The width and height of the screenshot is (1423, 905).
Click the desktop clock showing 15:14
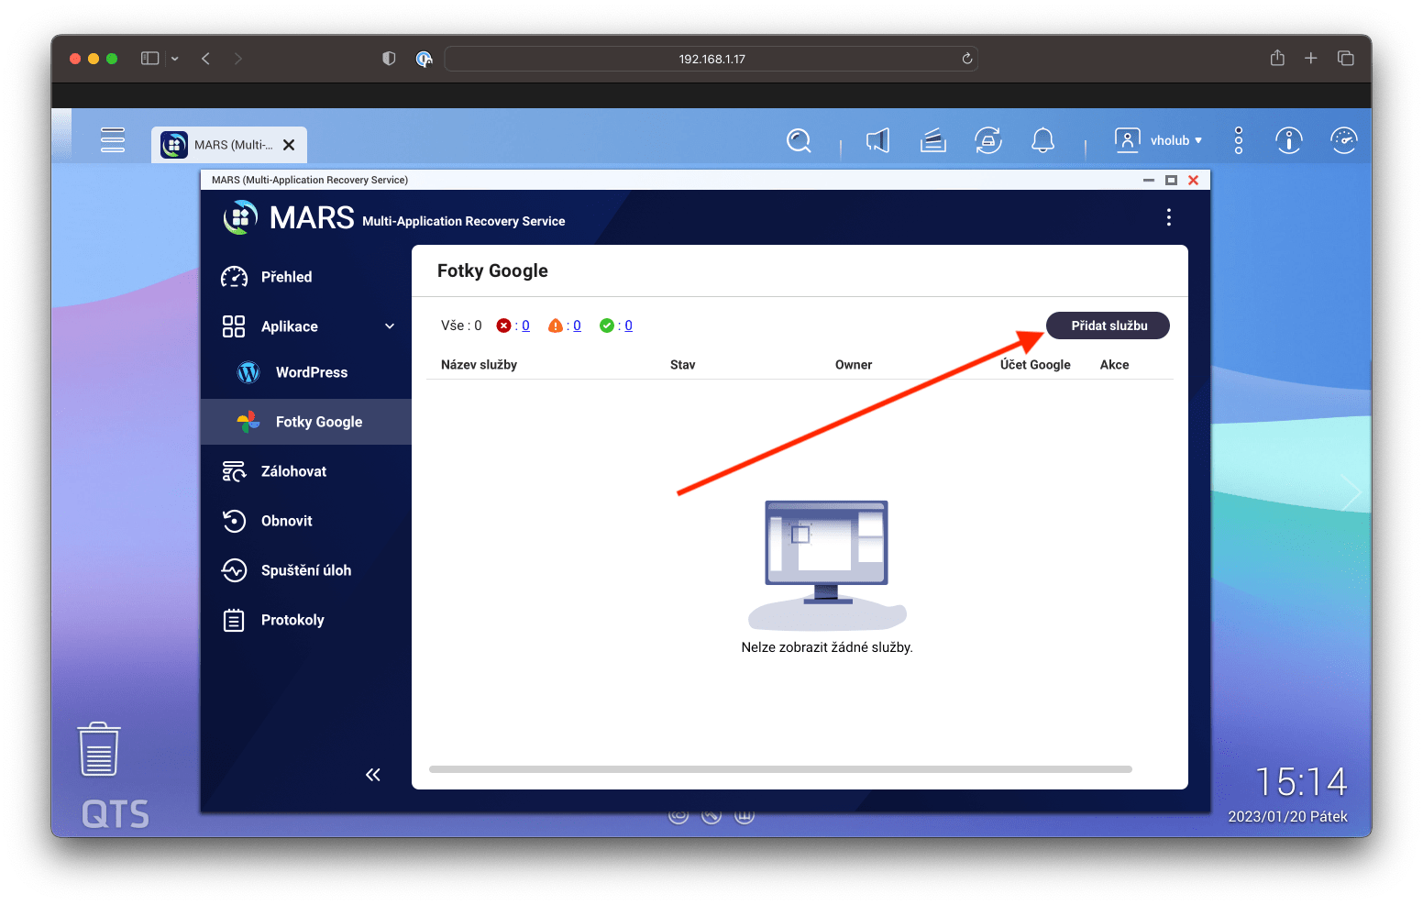[1301, 782]
